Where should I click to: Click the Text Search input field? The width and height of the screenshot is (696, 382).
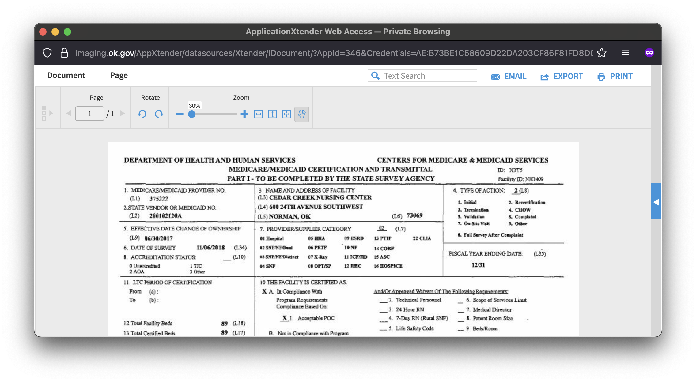point(422,76)
